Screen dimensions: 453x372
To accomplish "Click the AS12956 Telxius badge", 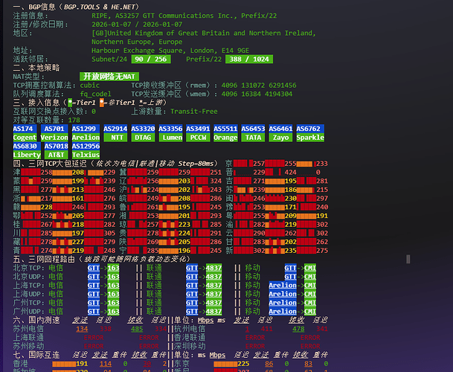I will 86,150.
